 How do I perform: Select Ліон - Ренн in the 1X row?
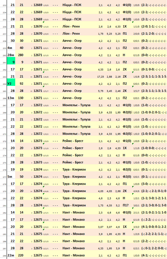click(x=71, y=26)
